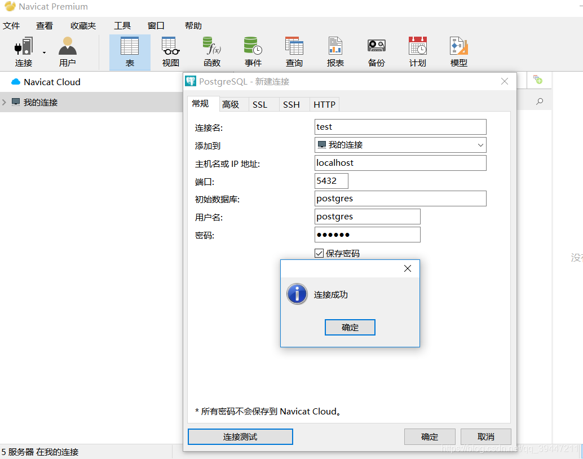
Task: Switch to the HTTP tab
Action: pos(324,104)
